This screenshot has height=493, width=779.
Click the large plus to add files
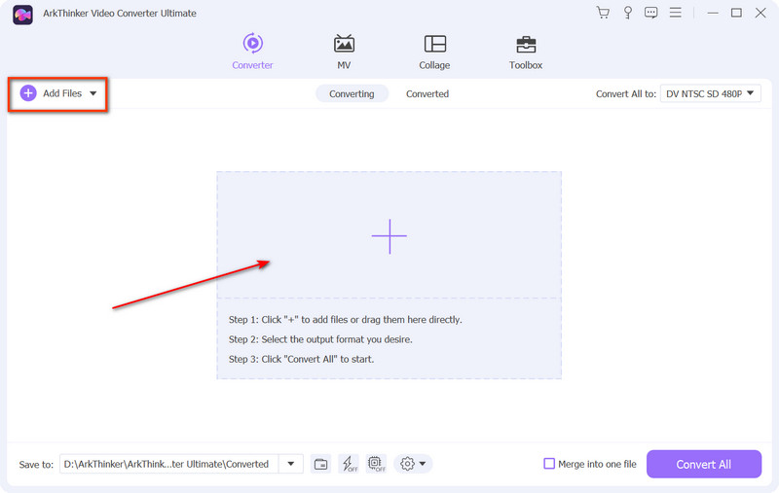pyautogui.click(x=389, y=236)
